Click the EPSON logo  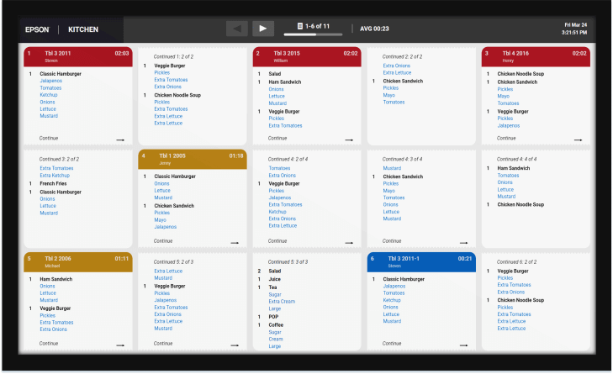point(37,29)
